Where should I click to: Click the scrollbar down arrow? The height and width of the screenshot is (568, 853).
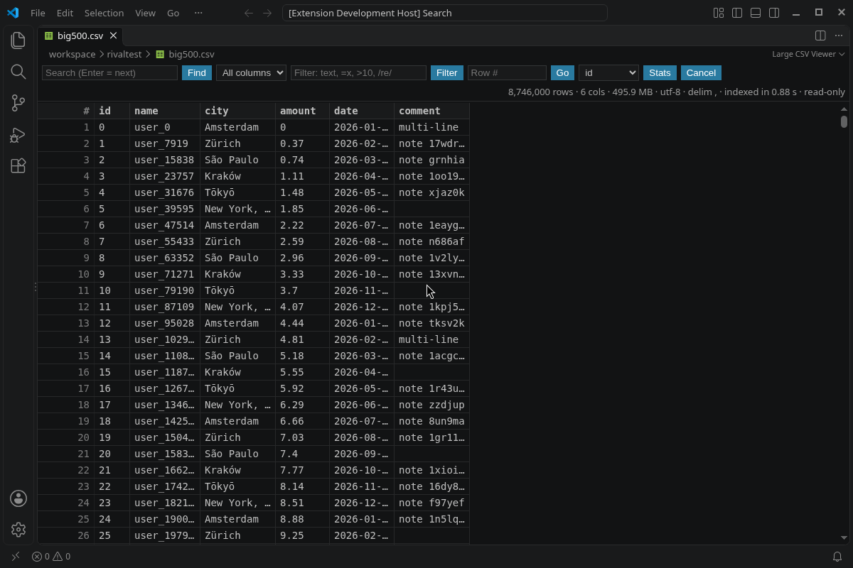click(844, 538)
